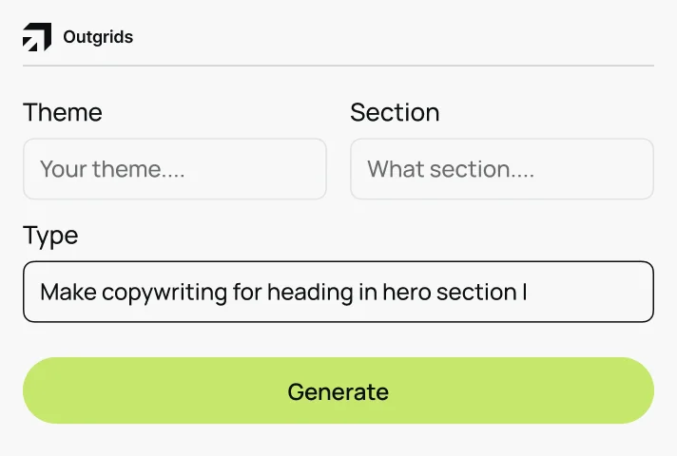This screenshot has width=677, height=456.
Task: Click the Type field label
Action: coord(50,236)
